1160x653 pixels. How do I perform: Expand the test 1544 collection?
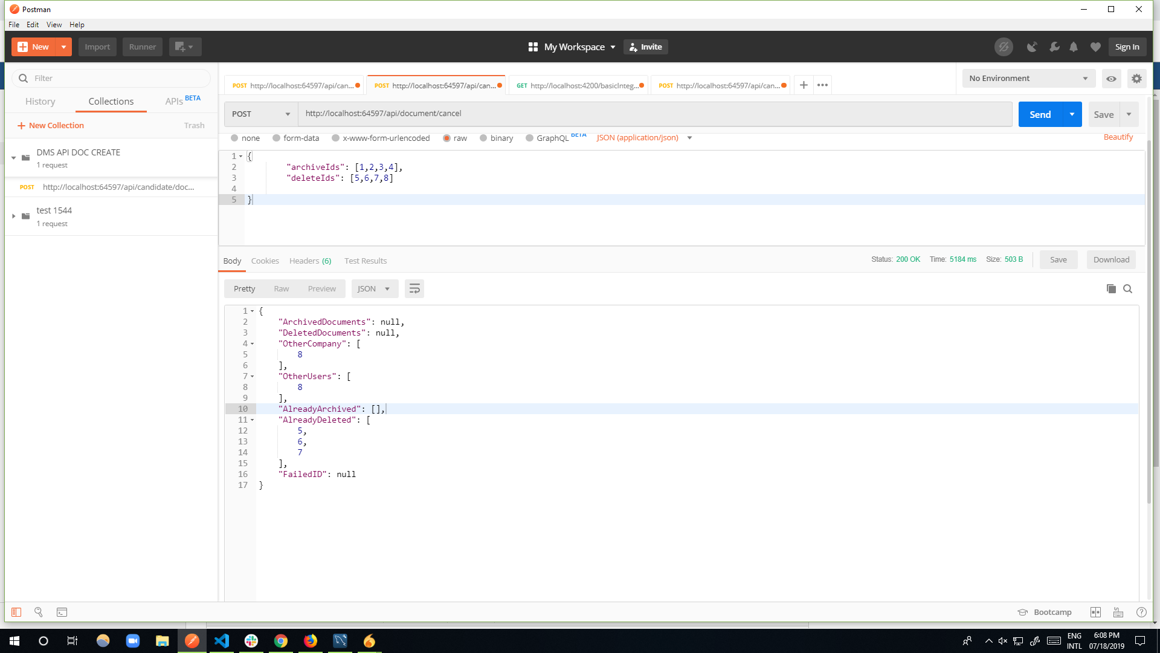click(x=13, y=216)
